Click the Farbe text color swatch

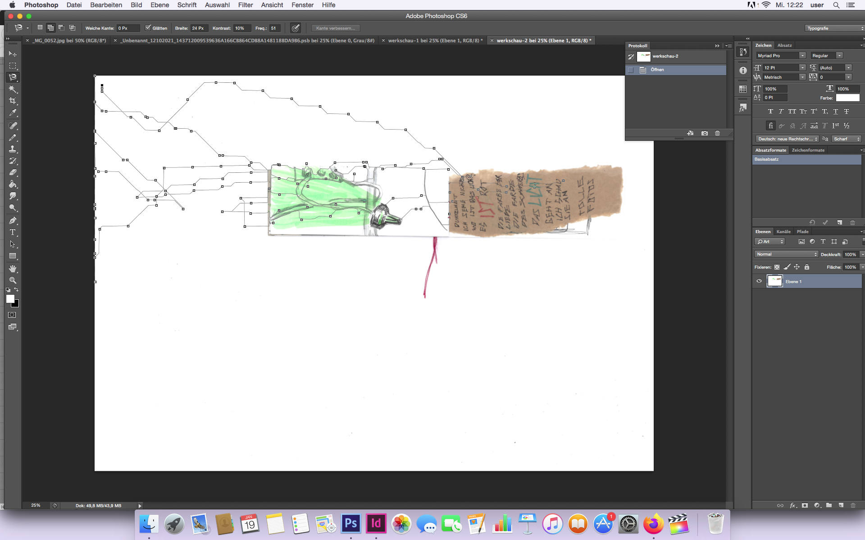[847, 98]
